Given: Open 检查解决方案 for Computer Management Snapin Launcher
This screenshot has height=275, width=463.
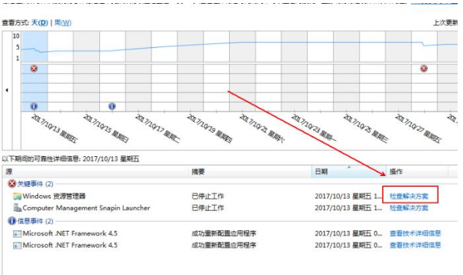Looking at the screenshot, I should 409,208.
